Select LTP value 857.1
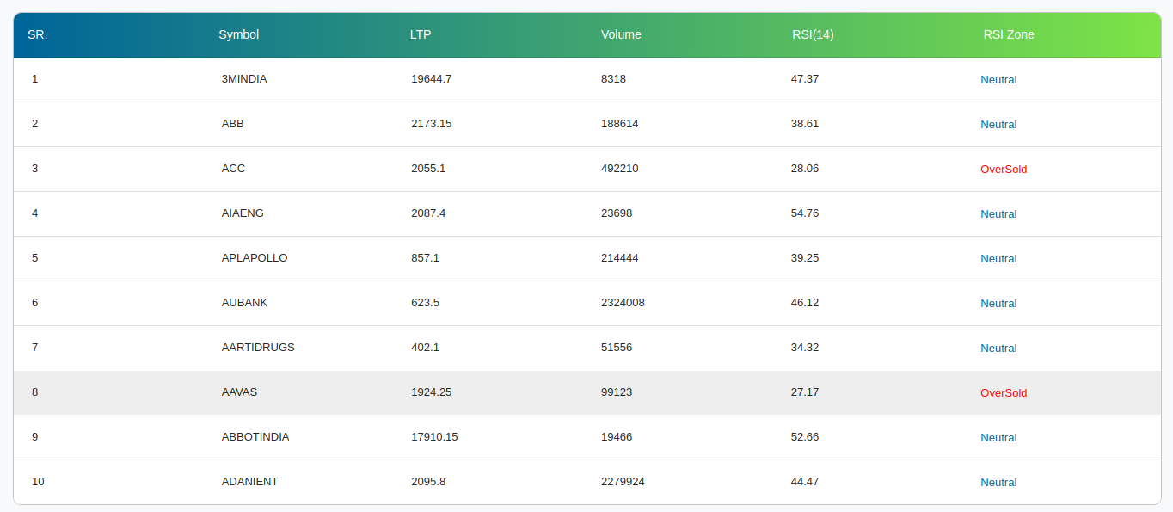 [425, 258]
